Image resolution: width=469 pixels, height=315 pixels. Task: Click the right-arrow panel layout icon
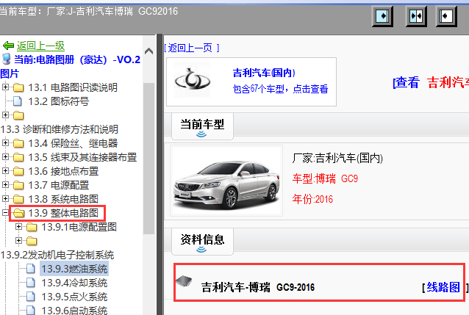click(382, 15)
